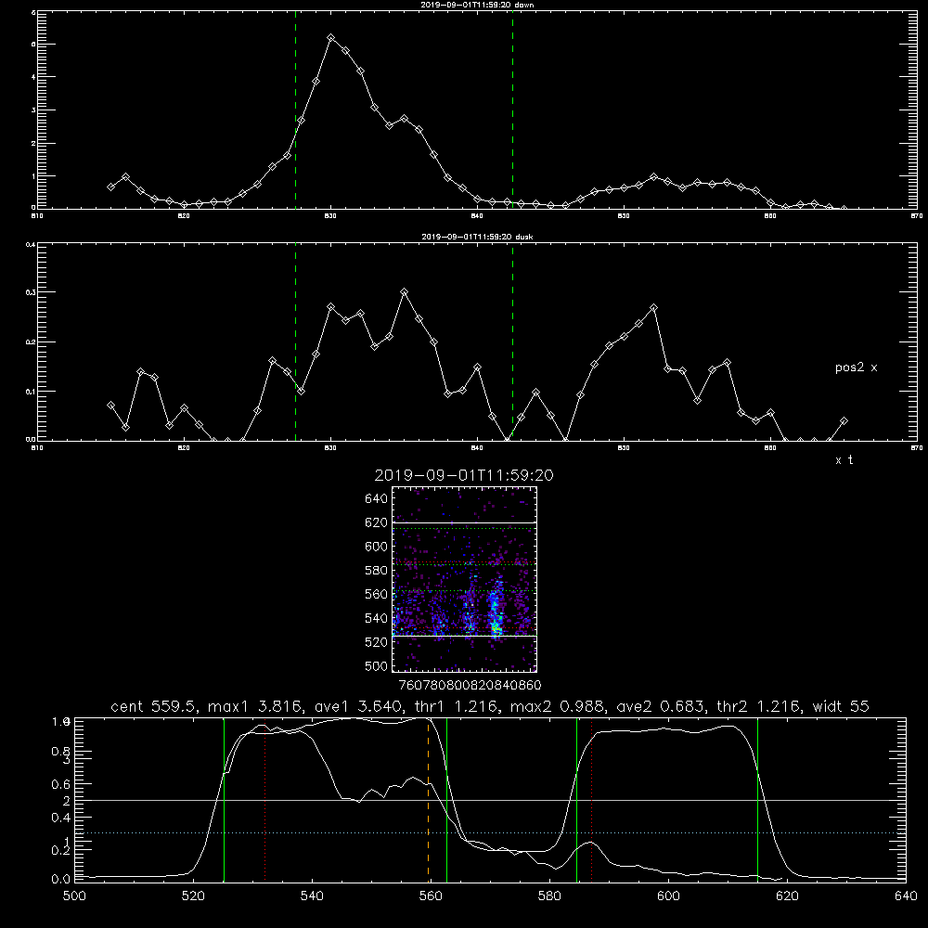Click the 870 x-axis tick label under dusk plot
Image resolution: width=928 pixels, height=928 pixels.
point(916,448)
